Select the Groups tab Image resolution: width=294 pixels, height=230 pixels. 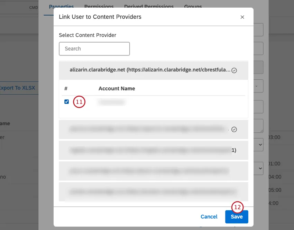193,7
